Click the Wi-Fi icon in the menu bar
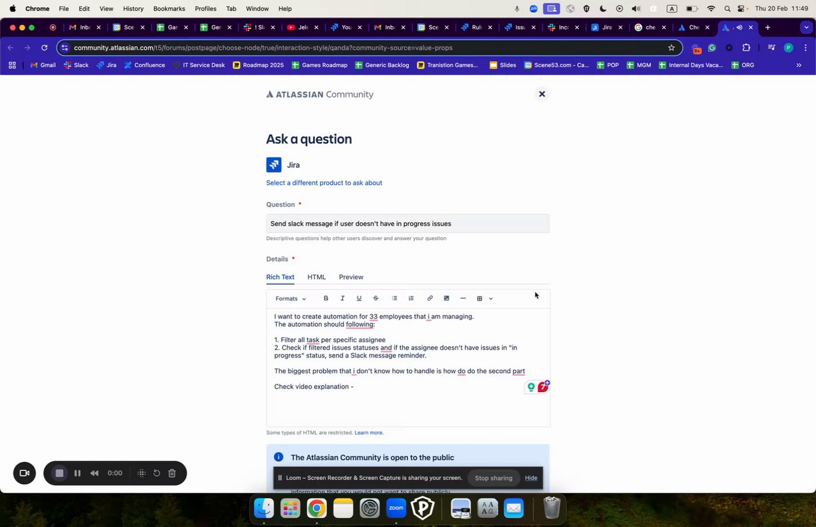 711,9
